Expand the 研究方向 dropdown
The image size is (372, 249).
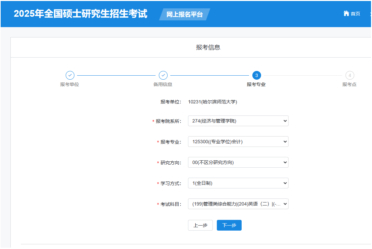point(238,162)
